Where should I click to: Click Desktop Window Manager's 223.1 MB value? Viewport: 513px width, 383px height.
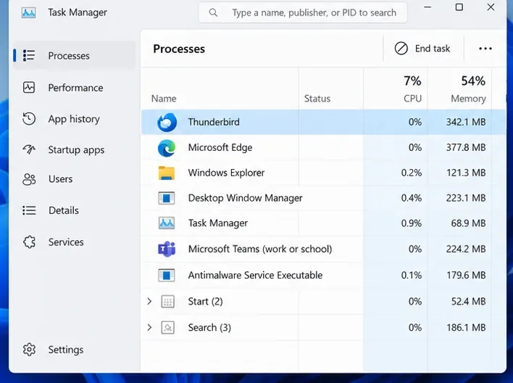coord(466,198)
